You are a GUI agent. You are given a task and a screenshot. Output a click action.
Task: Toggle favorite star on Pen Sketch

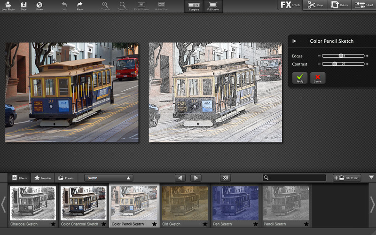256,224
